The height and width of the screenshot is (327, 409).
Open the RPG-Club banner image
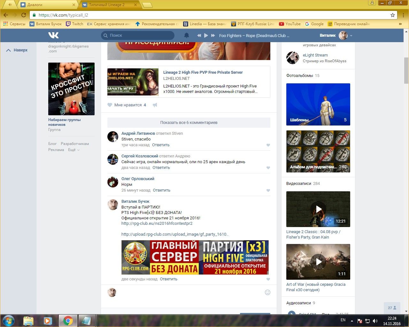[x=195, y=257]
